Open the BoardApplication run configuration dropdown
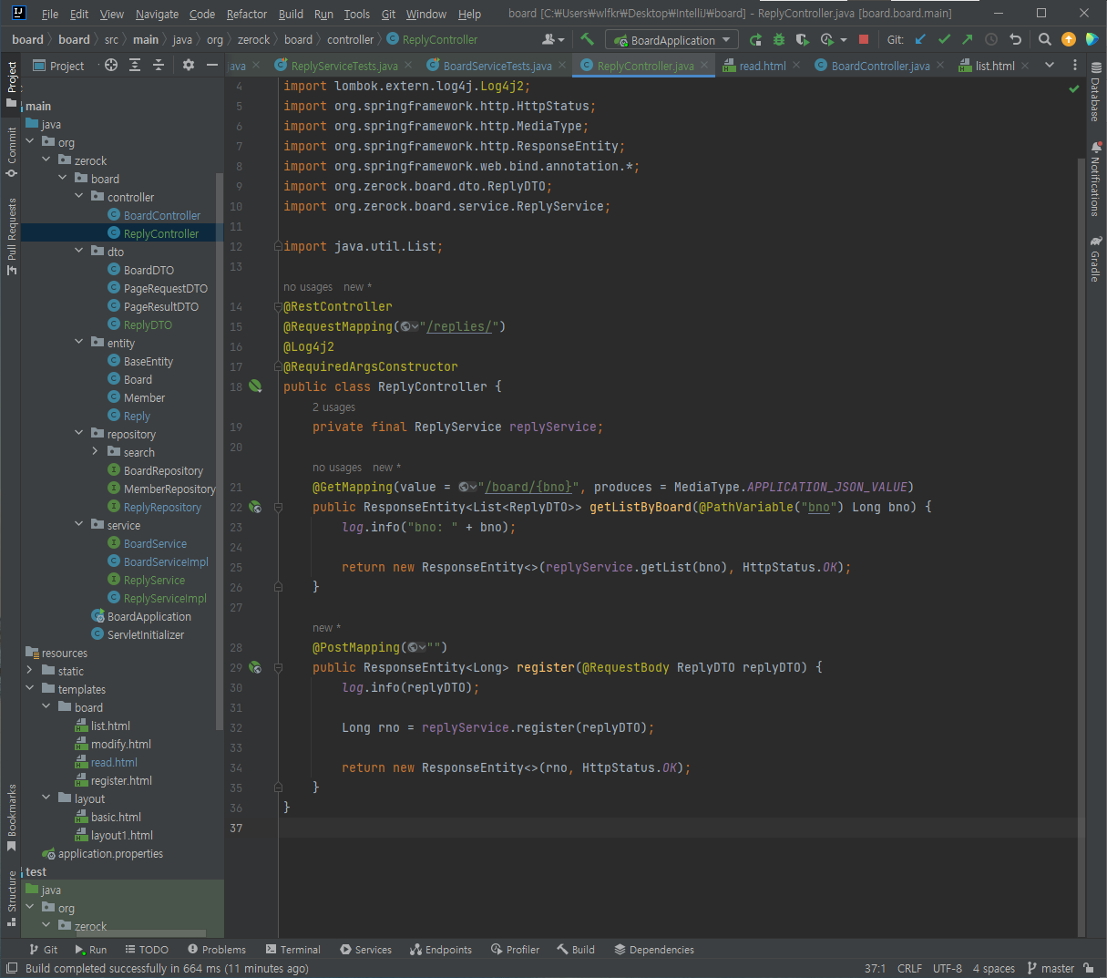The image size is (1107, 978). (671, 40)
